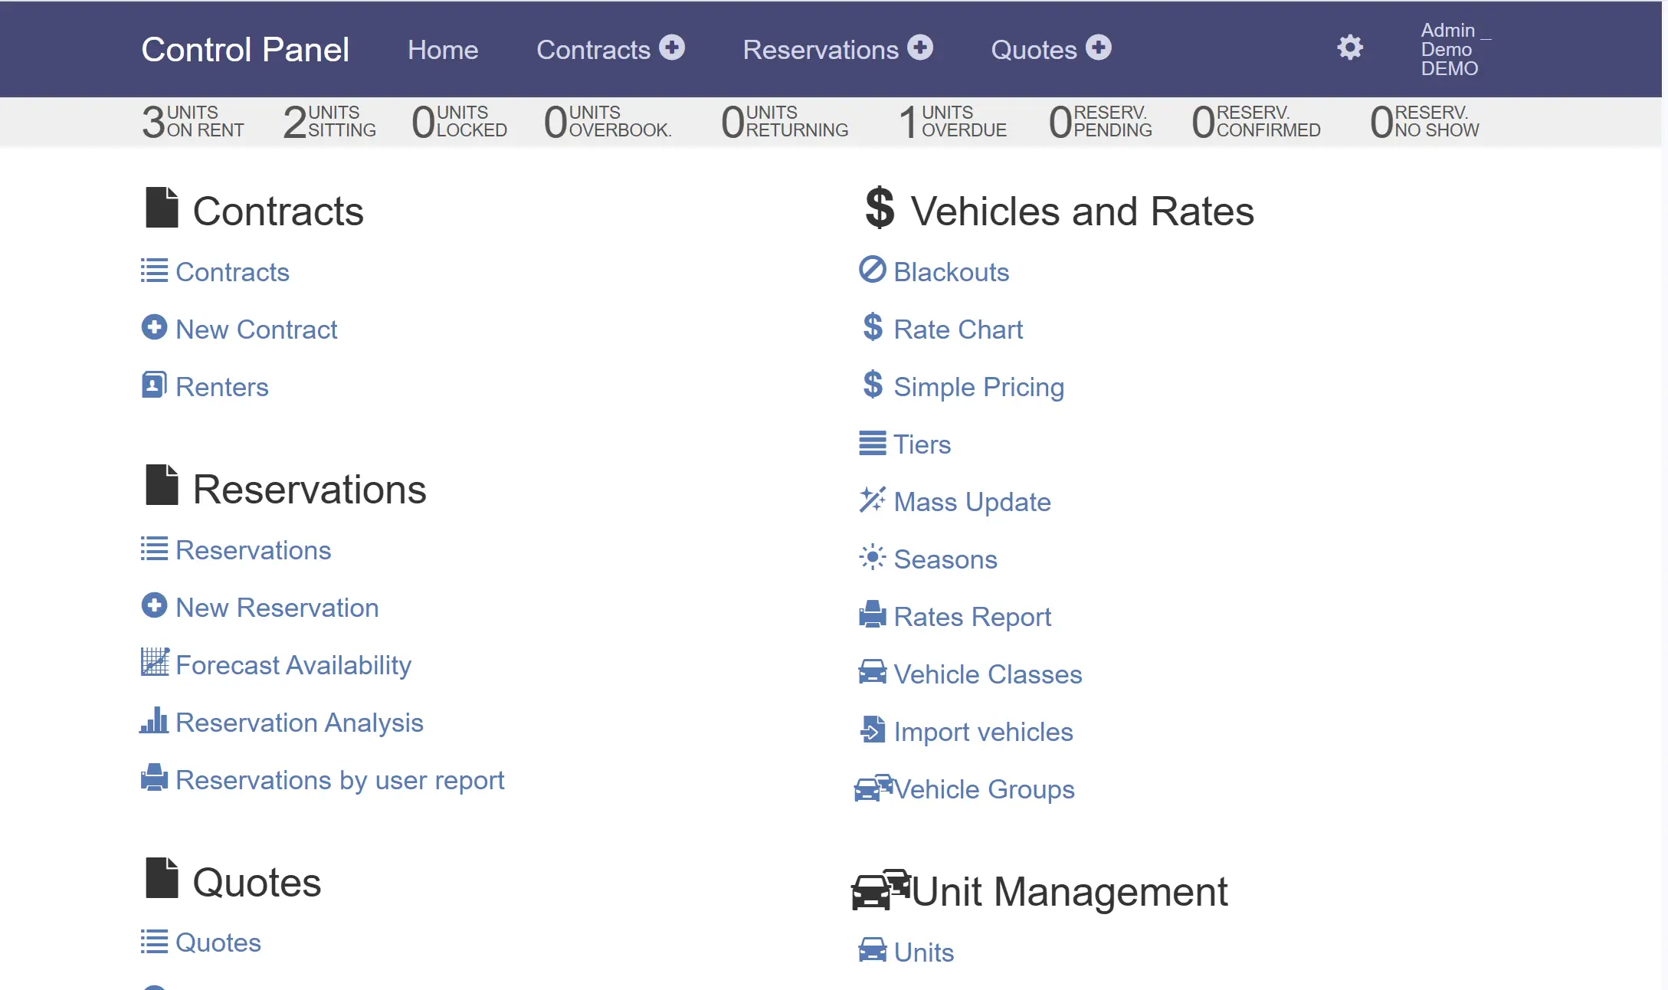1668x990 pixels.
Task: Click the plus icon next to Quotes in navbar
Action: click(x=1099, y=48)
